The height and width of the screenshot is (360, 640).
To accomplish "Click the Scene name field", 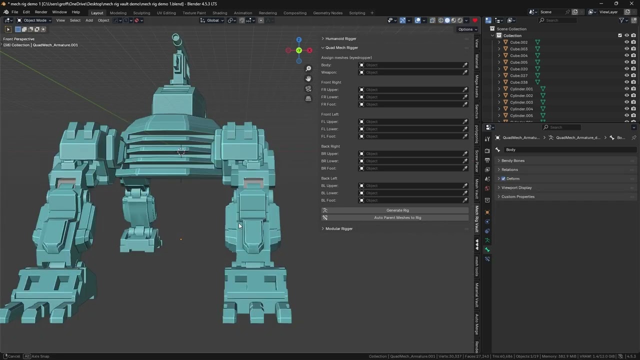I will tap(550, 12).
